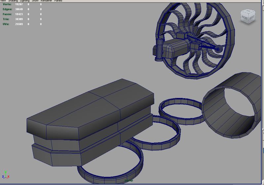Click the 'Tris:' heads-up label
The width and height of the screenshot is (264, 185).
[x=6, y=19]
